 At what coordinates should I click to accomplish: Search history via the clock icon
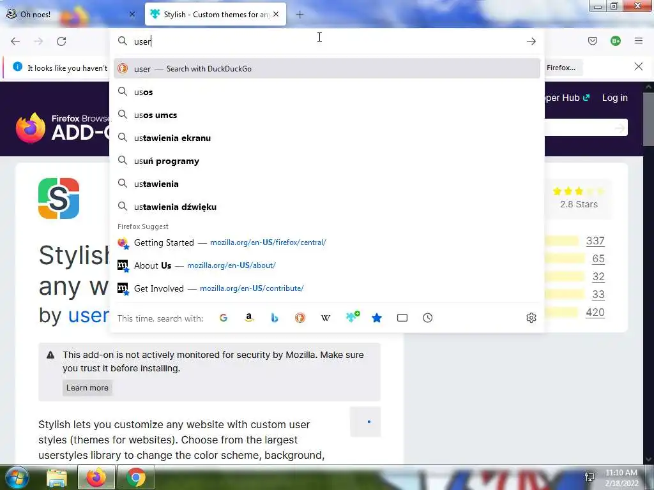427,318
